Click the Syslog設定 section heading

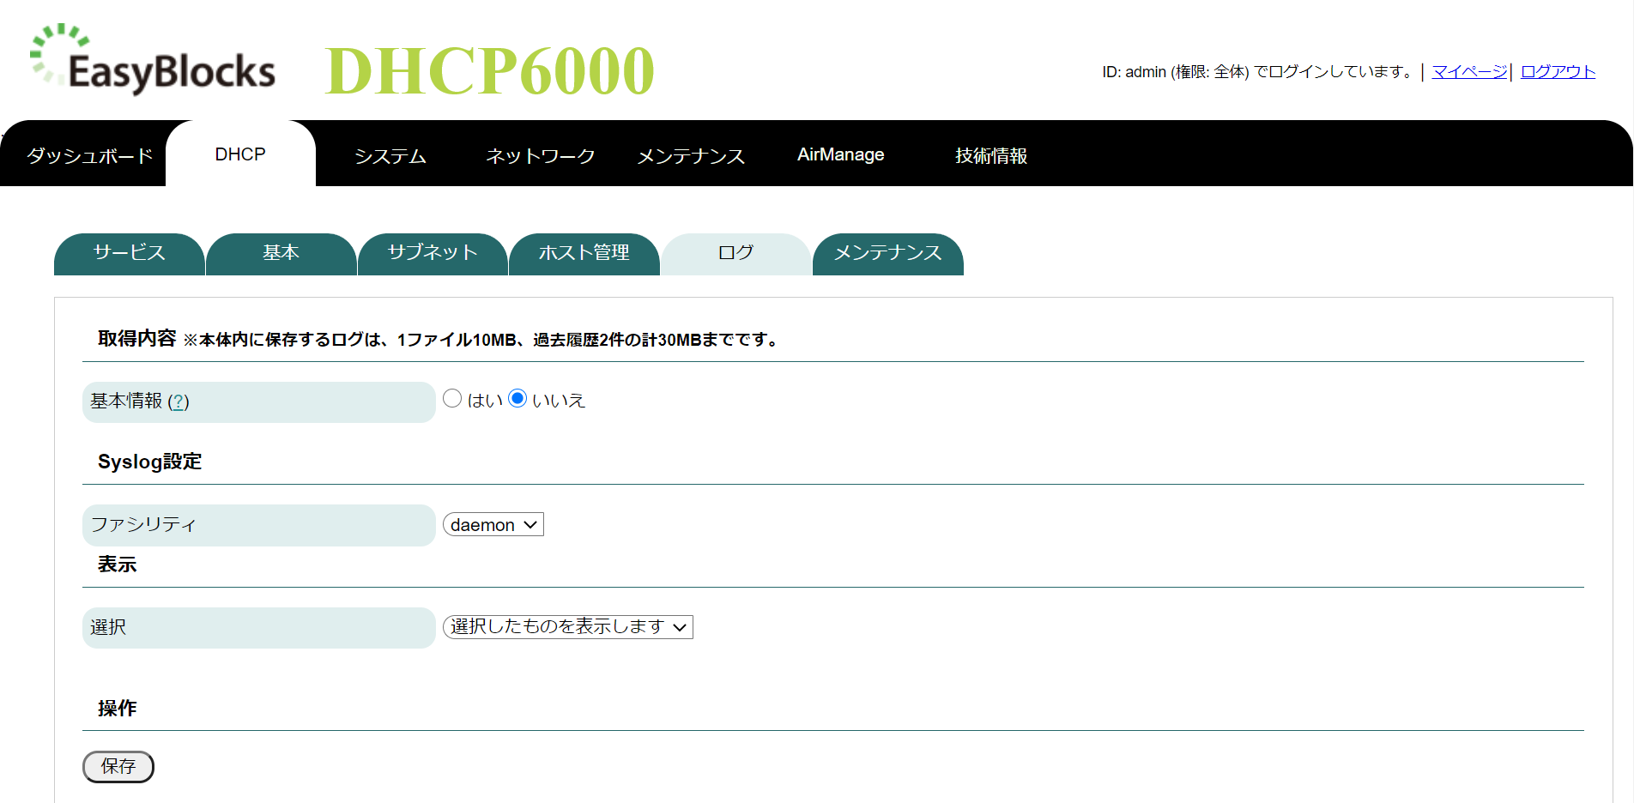point(149,462)
